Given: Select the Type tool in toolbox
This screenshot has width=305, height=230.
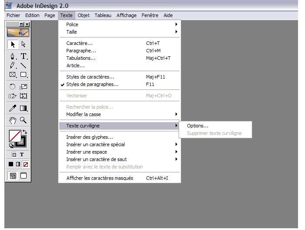Looking at the screenshot, I should click(x=24, y=56).
